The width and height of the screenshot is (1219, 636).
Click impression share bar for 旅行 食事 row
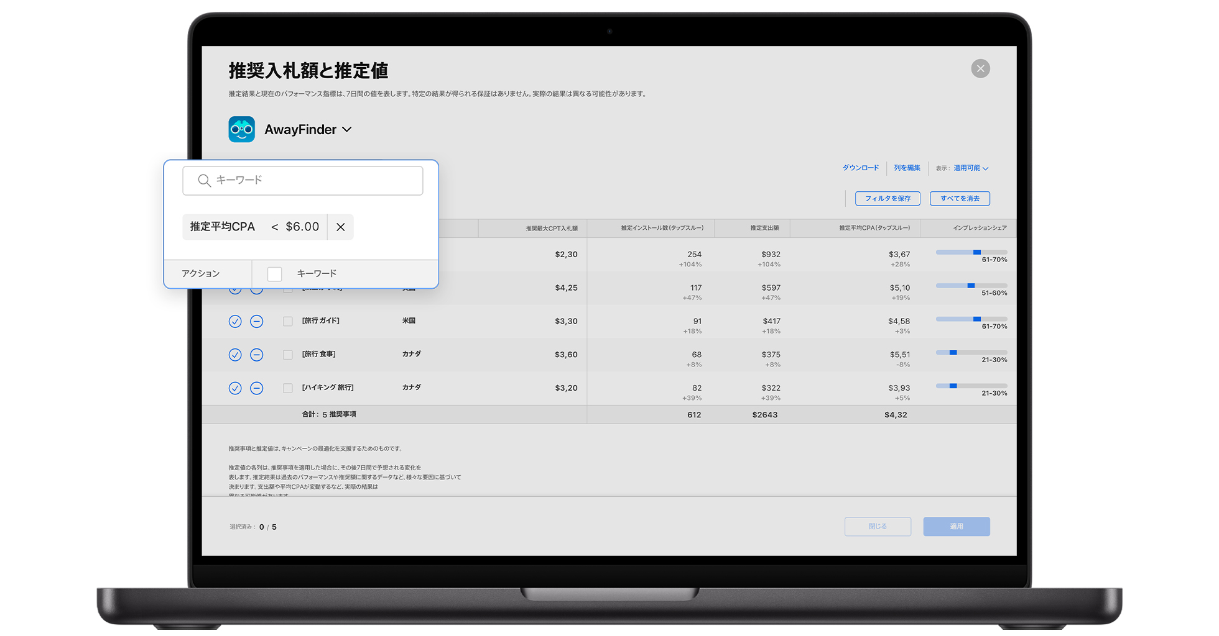pyautogui.click(x=971, y=353)
